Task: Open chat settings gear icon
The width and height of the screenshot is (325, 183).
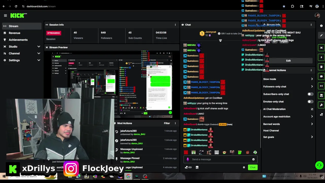Action: point(244,167)
